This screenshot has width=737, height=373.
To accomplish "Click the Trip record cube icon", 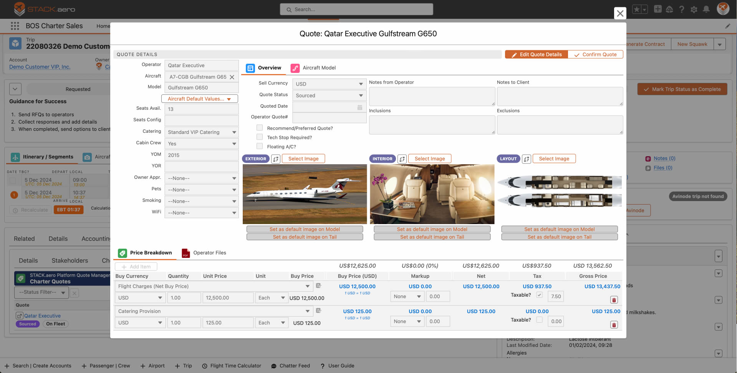I will [15, 43].
